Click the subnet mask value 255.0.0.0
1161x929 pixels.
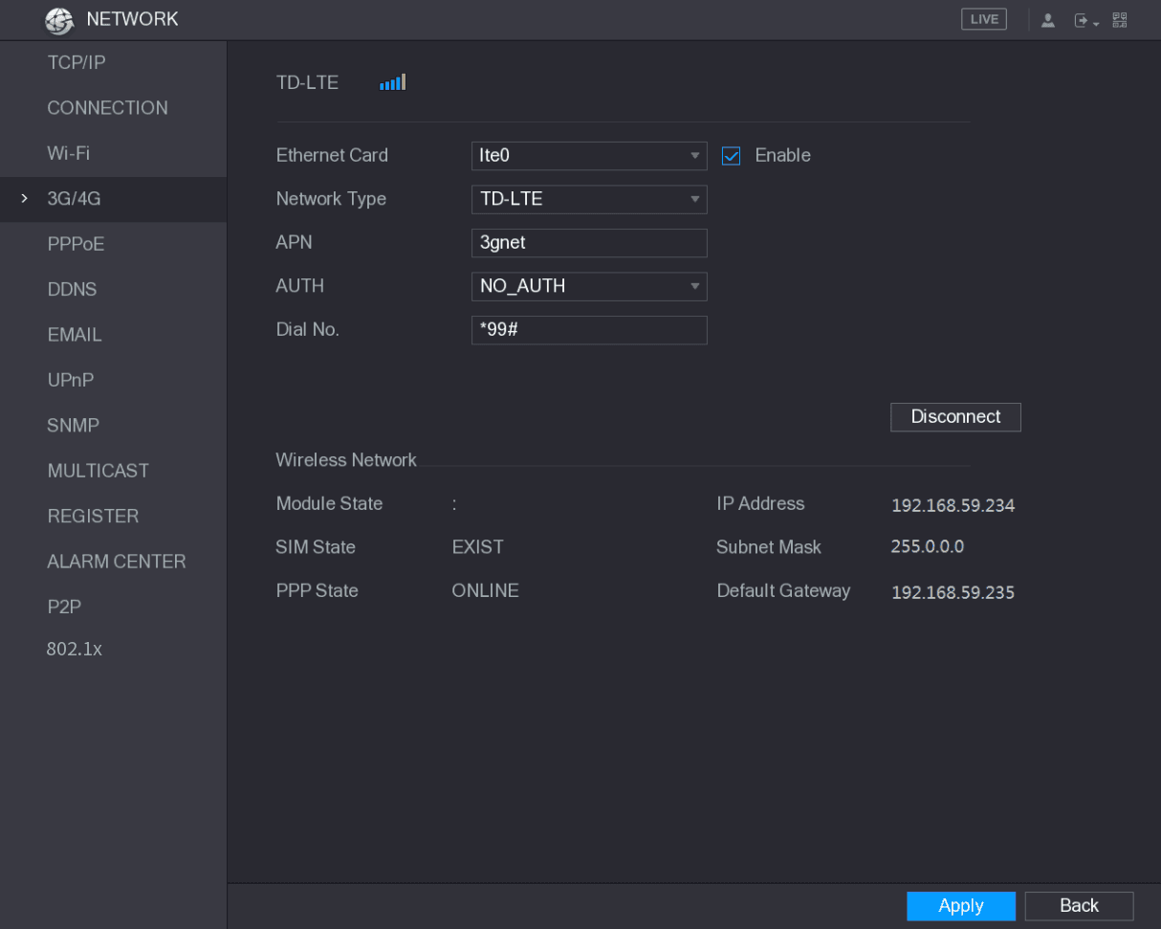coord(927,547)
